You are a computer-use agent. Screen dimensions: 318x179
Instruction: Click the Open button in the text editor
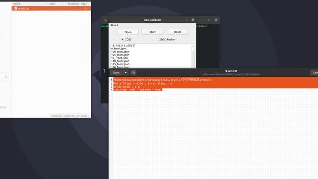(x=116, y=73)
